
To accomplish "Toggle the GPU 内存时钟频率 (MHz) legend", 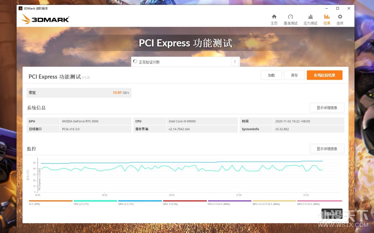I will 274,203.
